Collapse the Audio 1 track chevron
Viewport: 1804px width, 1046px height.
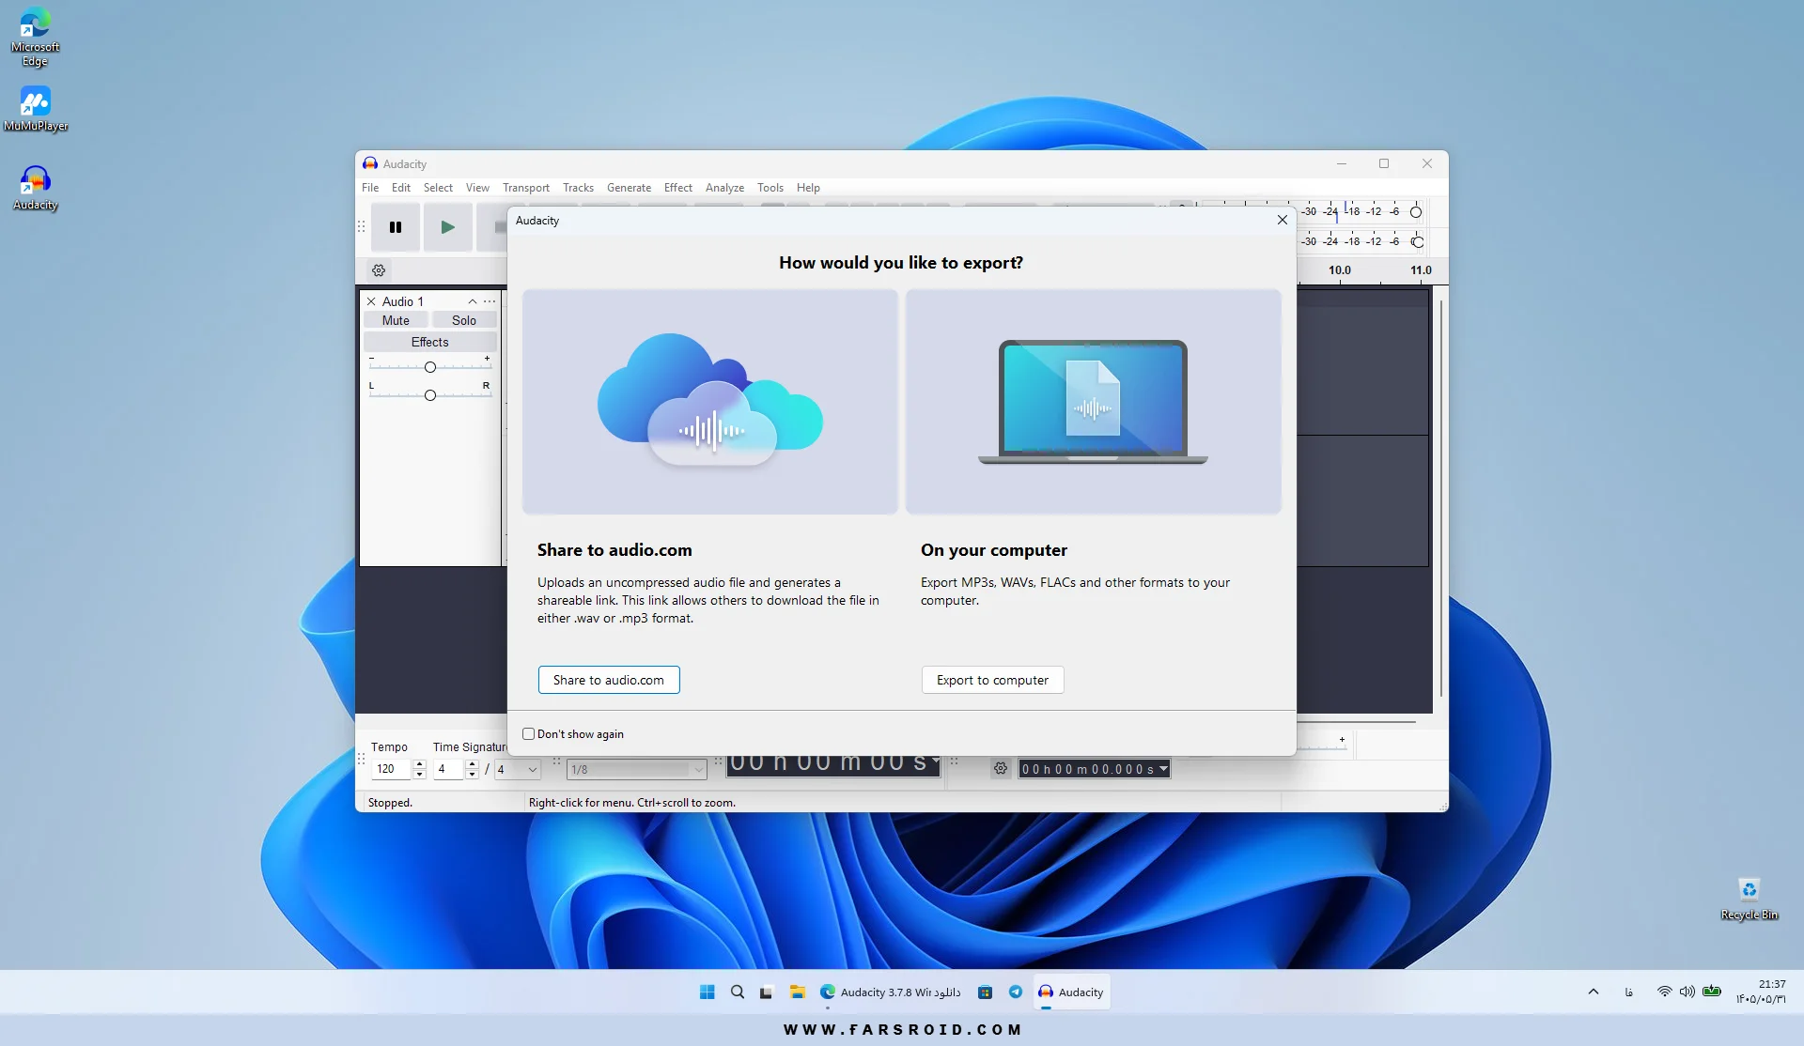pos(473,301)
